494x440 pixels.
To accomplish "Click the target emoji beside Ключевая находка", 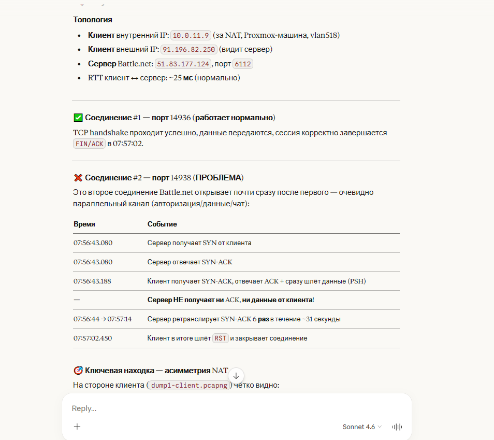I will [78, 371].
